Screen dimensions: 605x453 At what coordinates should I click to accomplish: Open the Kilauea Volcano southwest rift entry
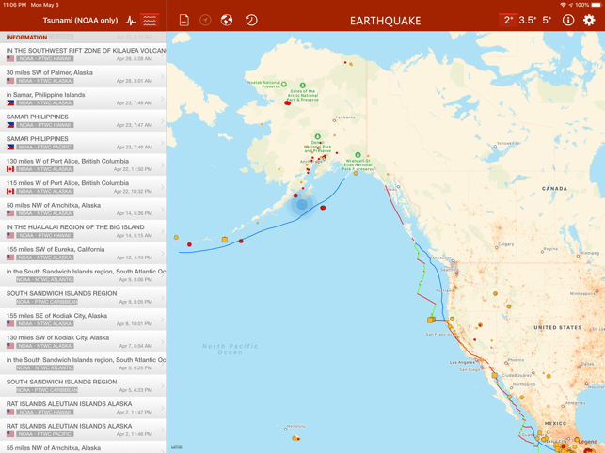(x=83, y=55)
